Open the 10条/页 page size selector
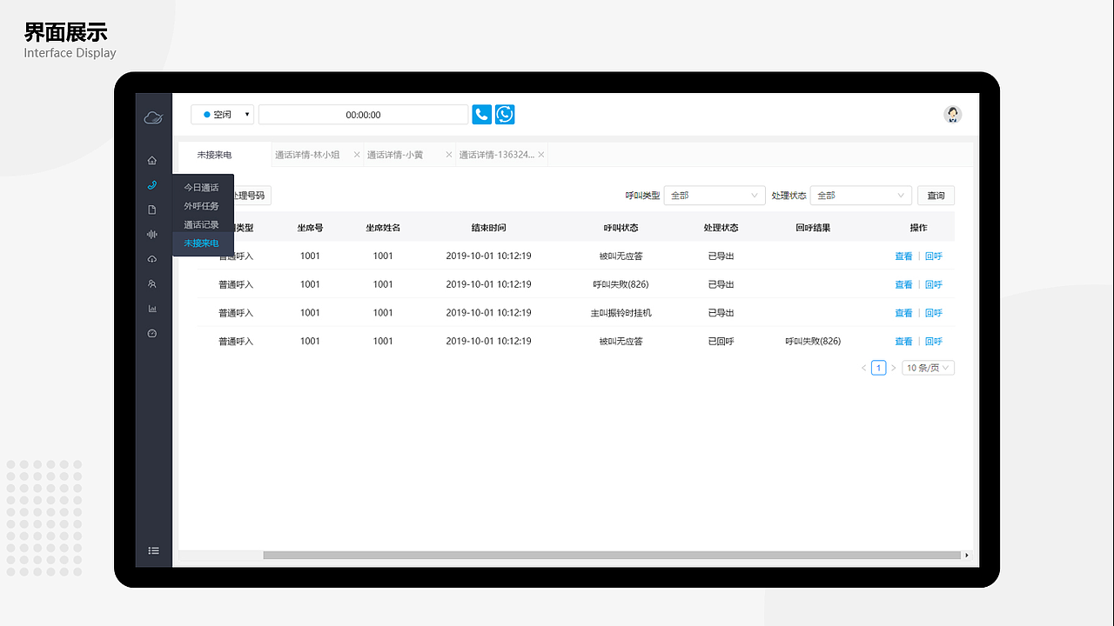The height and width of the screenshot is (626, 1114). (927, 367)
